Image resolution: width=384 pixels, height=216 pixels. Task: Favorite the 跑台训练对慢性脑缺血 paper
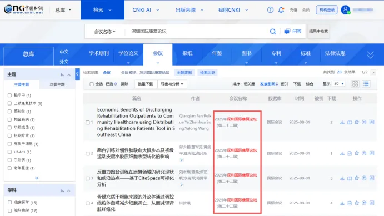click(357, 153)
